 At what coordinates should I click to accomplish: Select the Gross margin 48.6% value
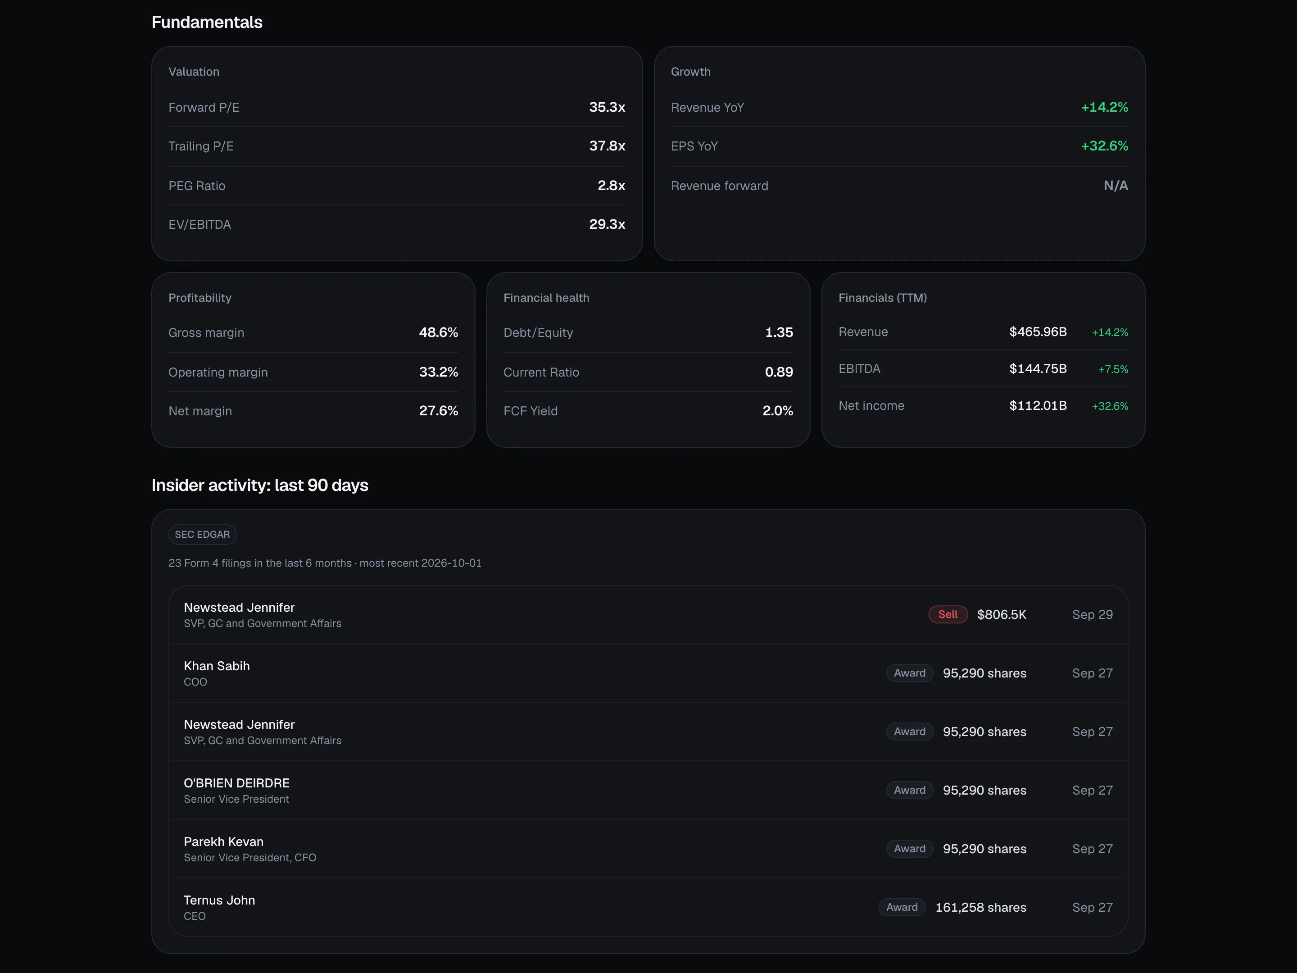point(438,332)
